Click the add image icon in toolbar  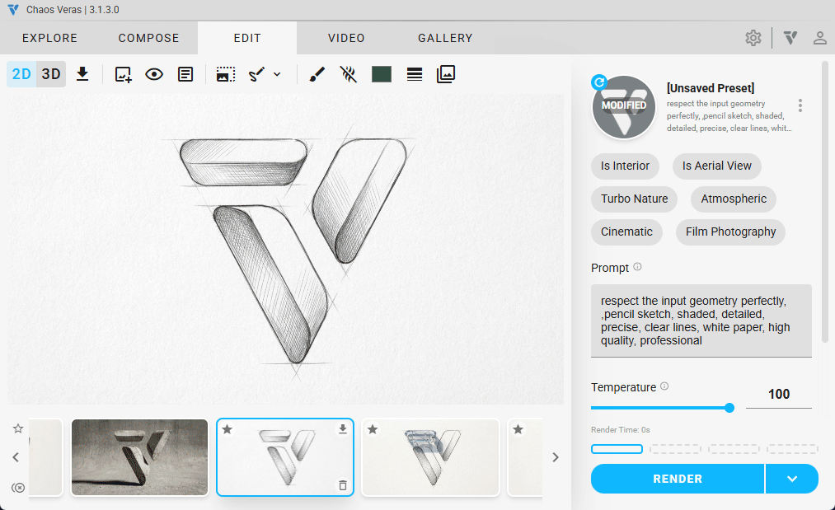coord(123,74)
